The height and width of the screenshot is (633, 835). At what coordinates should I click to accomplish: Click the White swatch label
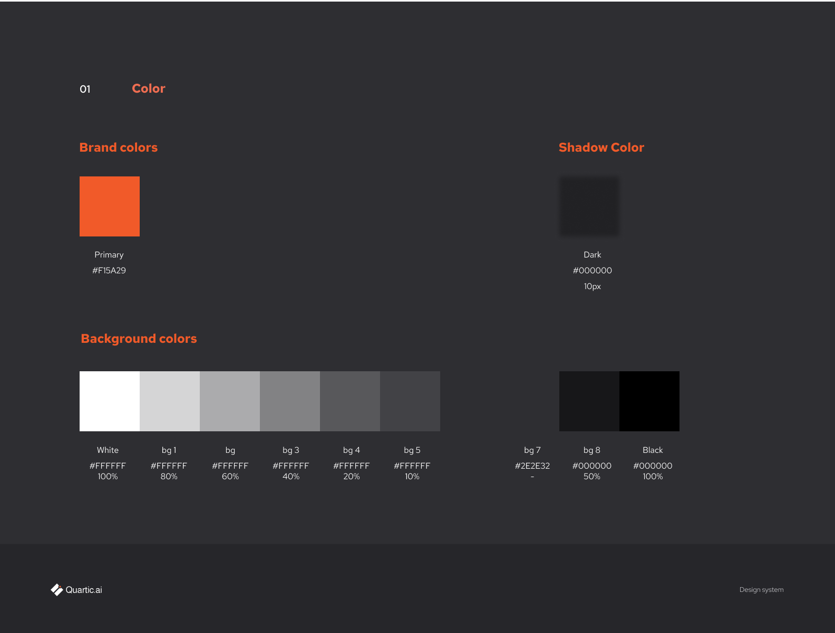coord(108,450)
